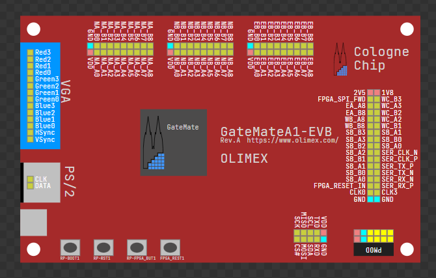Select the SER_CLK_N pin

pos(377,152)
